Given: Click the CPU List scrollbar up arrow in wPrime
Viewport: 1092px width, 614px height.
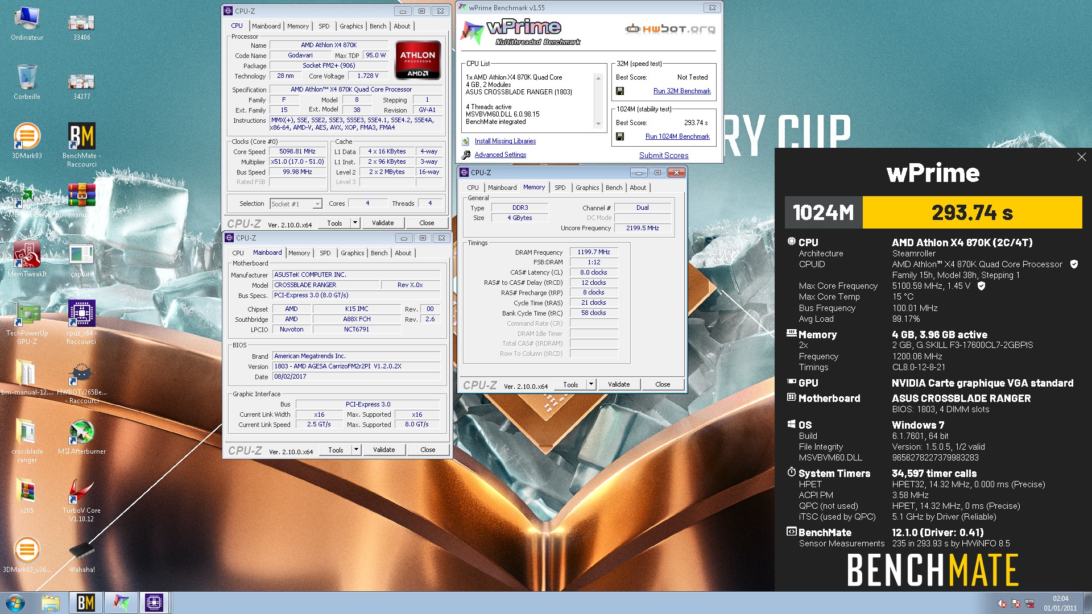Looking at the screenshot, I should pos(598,78).
